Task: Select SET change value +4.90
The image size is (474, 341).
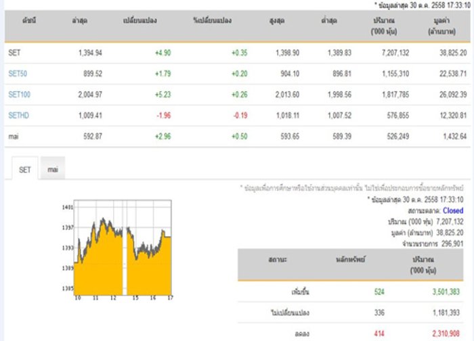Action: point(163,53)
